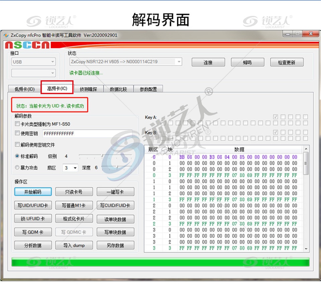This screenshot has height=284, width=321.
Task: Expand the ZxCopy NSR122-H device dropdown
Action: coord(126,61)
